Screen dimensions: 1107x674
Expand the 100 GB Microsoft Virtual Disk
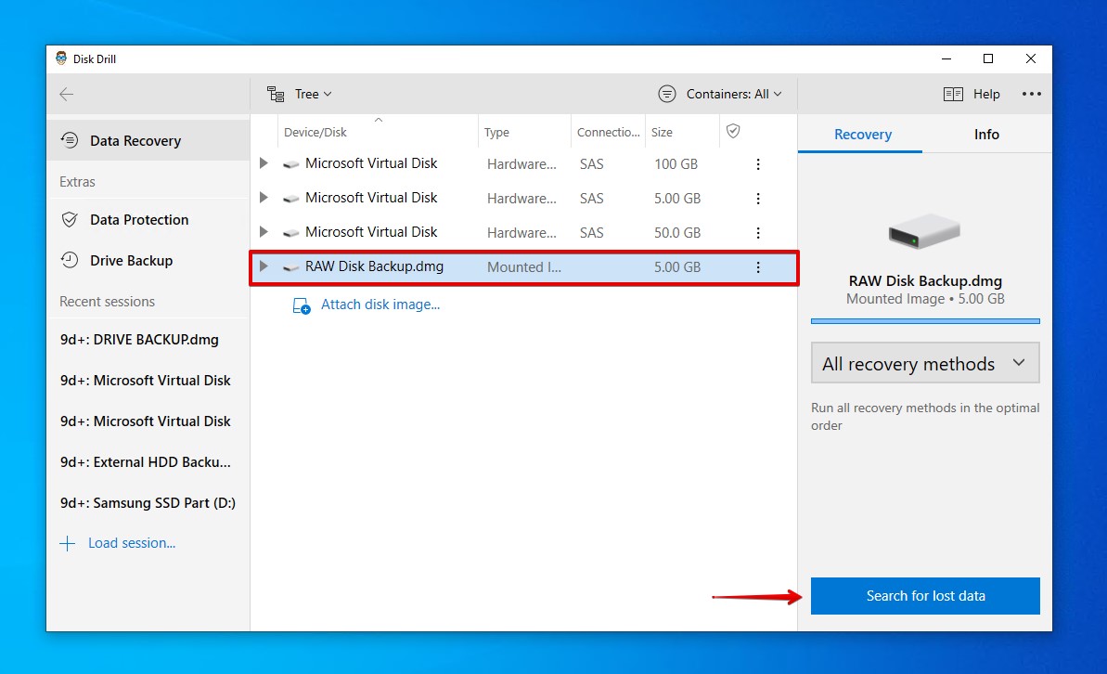pos(264,163)
